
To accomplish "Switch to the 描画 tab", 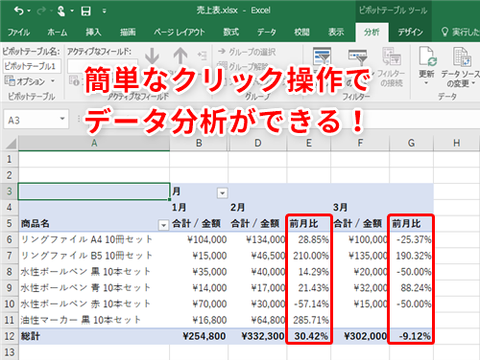I will [x=128, y=33].
